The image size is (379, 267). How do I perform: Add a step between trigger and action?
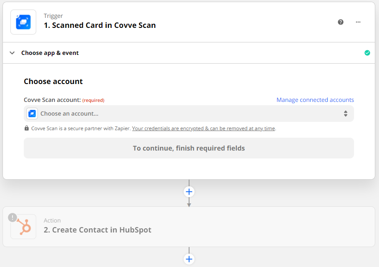pos(189,192)
